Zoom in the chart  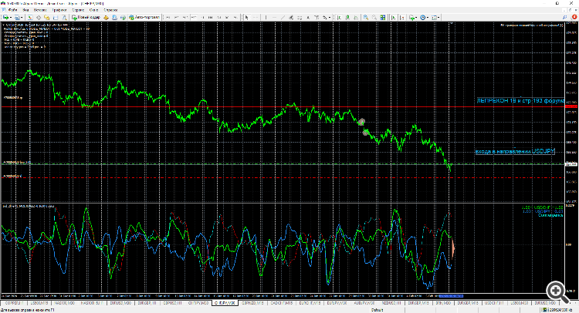point(366,17)
